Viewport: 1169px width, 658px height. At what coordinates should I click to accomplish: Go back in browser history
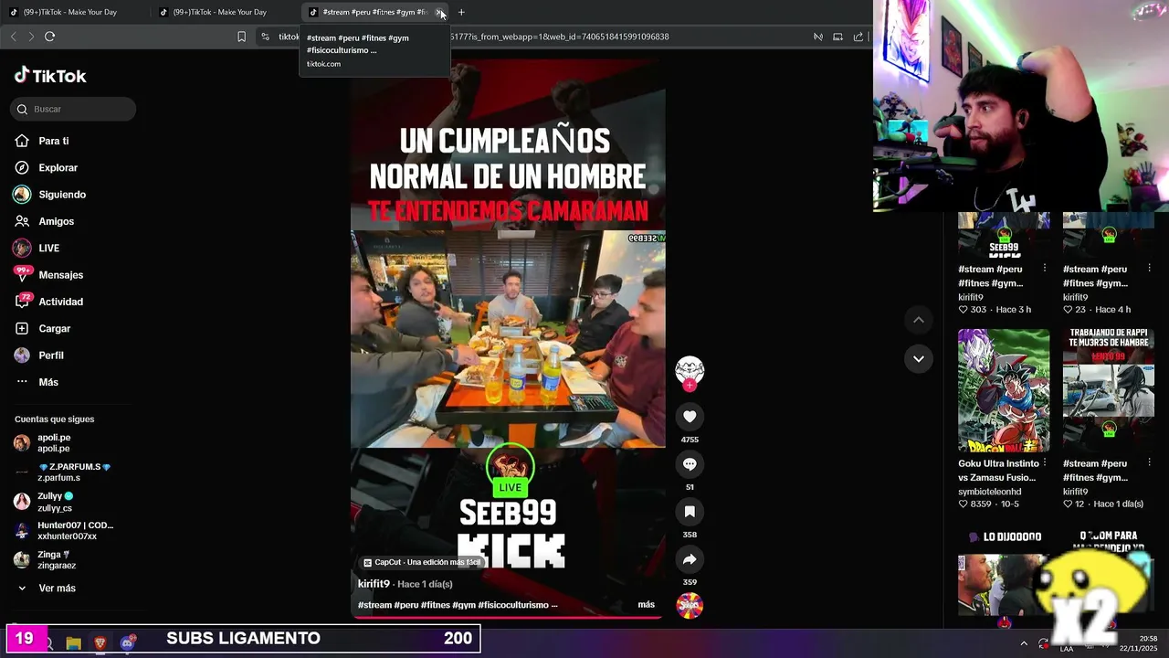(13, 37)
